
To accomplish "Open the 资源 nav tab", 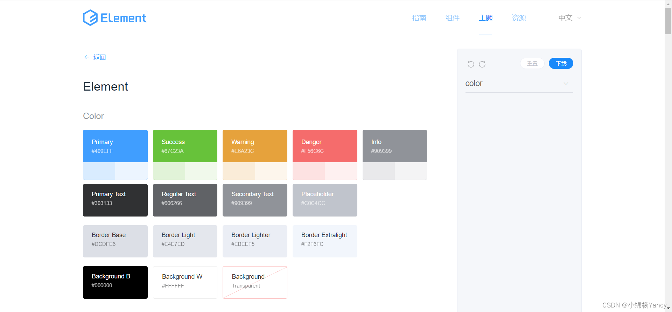I will coord(519,18).
